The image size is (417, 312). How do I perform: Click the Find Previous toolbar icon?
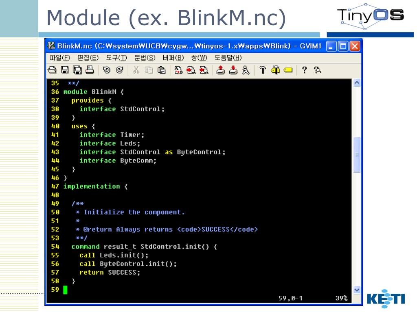204,70
